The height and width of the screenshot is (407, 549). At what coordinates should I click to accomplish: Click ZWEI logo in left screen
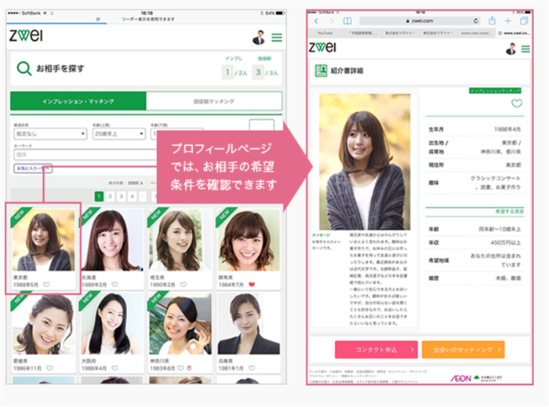coord(26,35)
